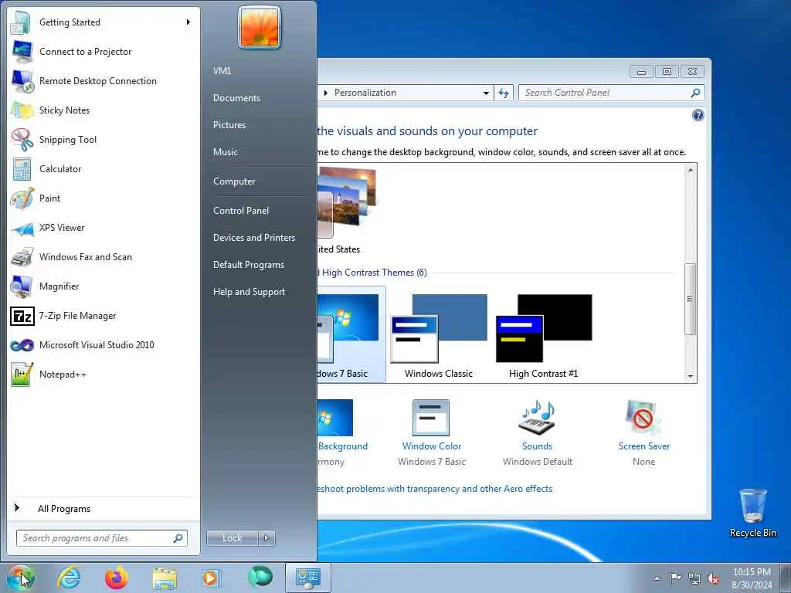Open 7-Zip File Manager

(103, 316)
